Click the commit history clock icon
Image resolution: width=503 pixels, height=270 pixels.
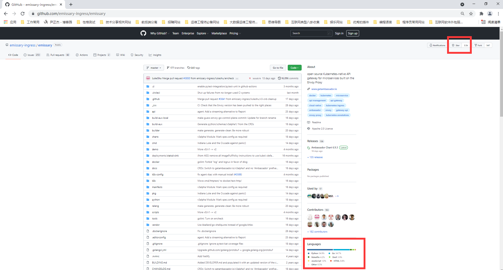[x=279, y=78]
